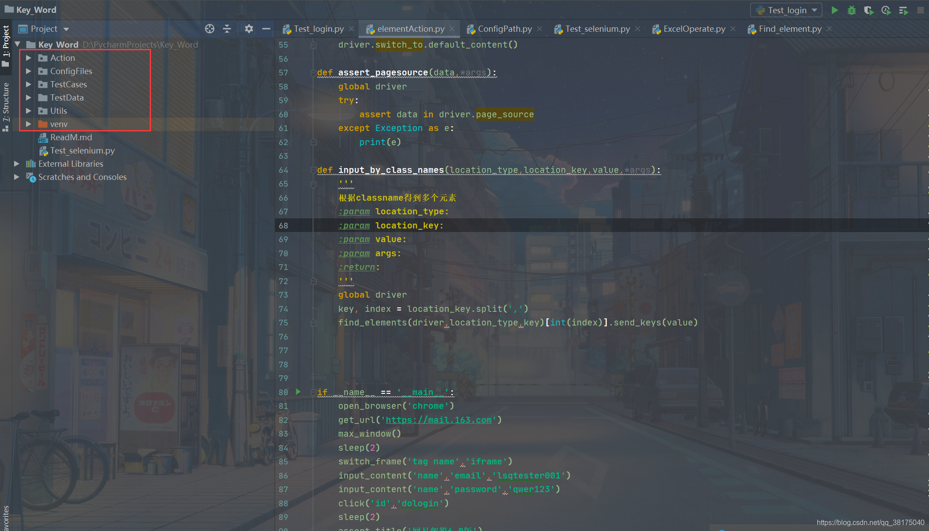Place the cursor on the input_by_class_names definition
Image resolution: width=929 pixels, height=531 pixels.
click(391, 170)
